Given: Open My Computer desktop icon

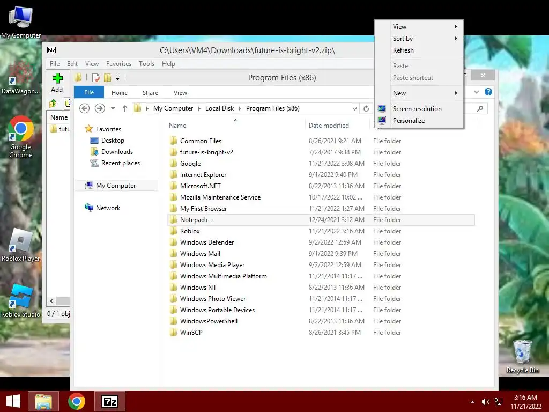Looking at the screenshot, I should 21,21.
